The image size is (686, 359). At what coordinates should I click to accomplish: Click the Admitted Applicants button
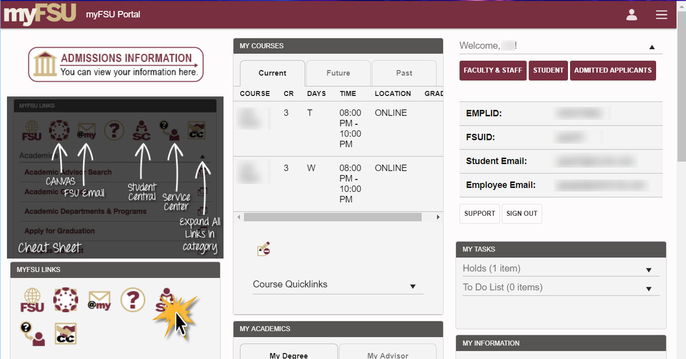[613, 71]
